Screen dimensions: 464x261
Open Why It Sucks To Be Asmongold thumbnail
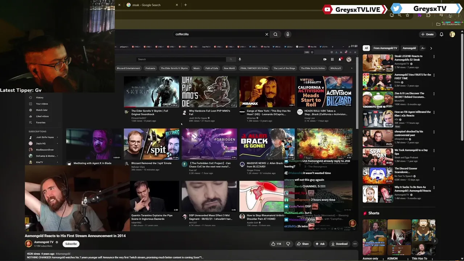point(378,194)
